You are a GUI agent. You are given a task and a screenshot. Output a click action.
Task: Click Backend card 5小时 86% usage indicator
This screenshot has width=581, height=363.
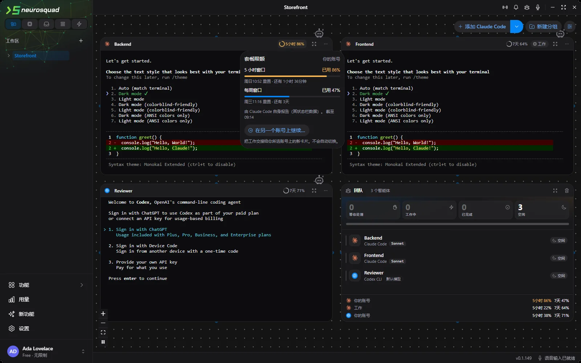[x=292, y=44]
